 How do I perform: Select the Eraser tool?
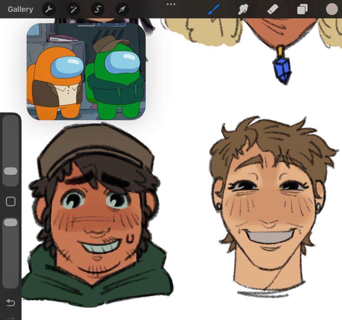(273, 9)
